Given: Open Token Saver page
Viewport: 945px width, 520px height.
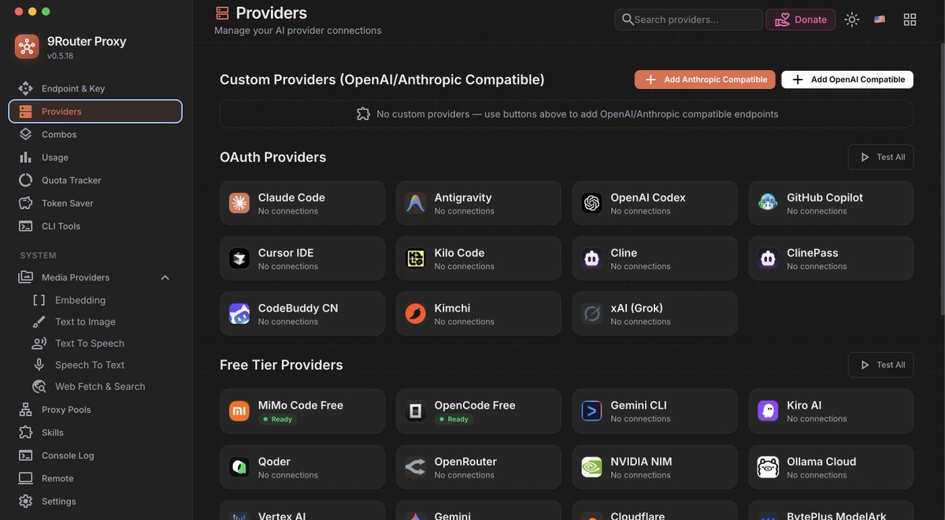Looking at the screenshot, I should 95,202.
